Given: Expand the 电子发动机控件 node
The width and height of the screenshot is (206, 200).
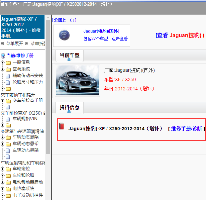Looking at the screenshot, I should (x=2, y=196).
